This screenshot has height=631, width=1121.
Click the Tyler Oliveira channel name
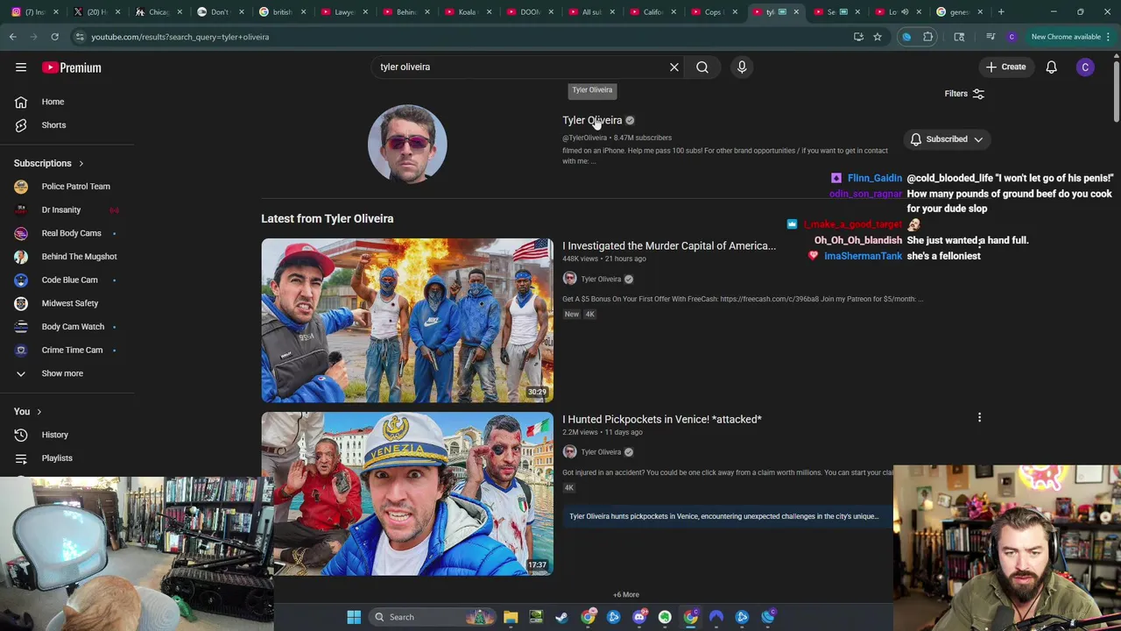592,120
